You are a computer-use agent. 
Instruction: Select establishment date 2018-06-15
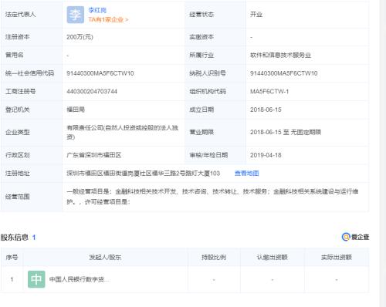point(266,110)
